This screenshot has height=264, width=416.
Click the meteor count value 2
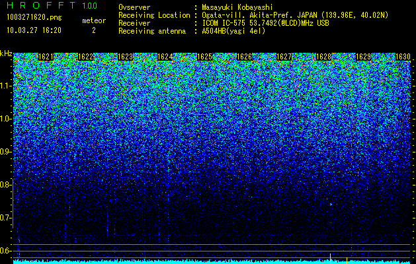(94, 30)
